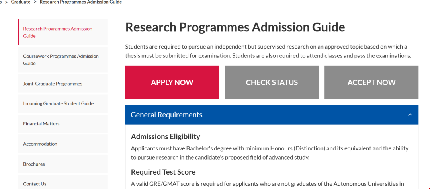This screenshot has height=189, width=430.
Task: Click the ACCEPT NOW button
Action: pos(371,82)
